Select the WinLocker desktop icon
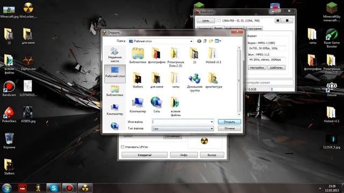This screenshot has width=344, height=193. [x=28, y=10]
